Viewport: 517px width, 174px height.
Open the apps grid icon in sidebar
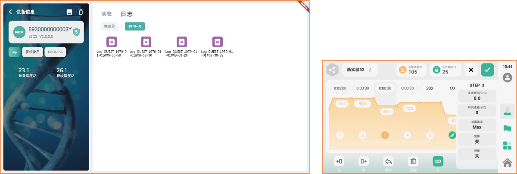[x=507, y=145]
